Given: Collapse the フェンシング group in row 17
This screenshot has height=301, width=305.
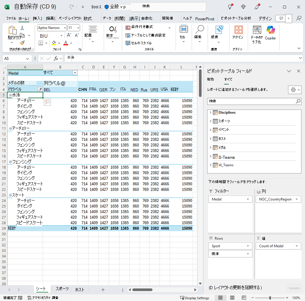Looking at the screenshot, I should 10,162.
